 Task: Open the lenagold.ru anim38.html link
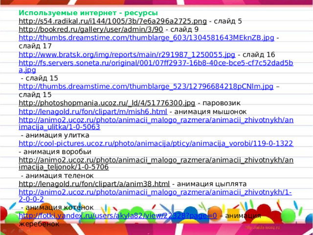click(94, 184)
